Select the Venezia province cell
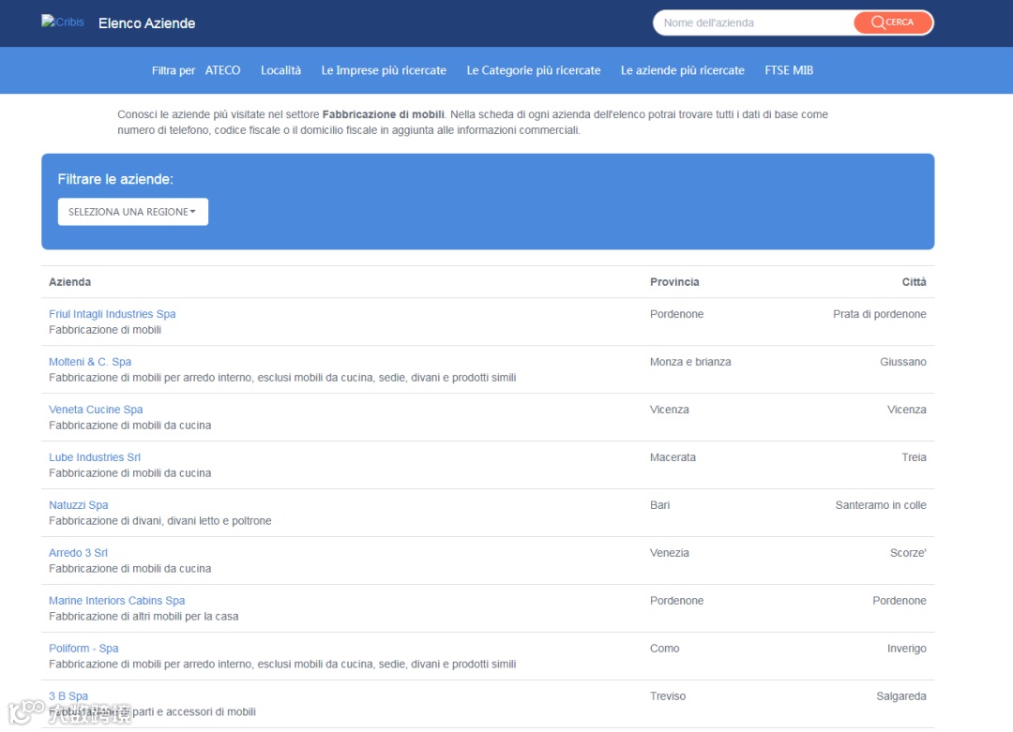 670,553
